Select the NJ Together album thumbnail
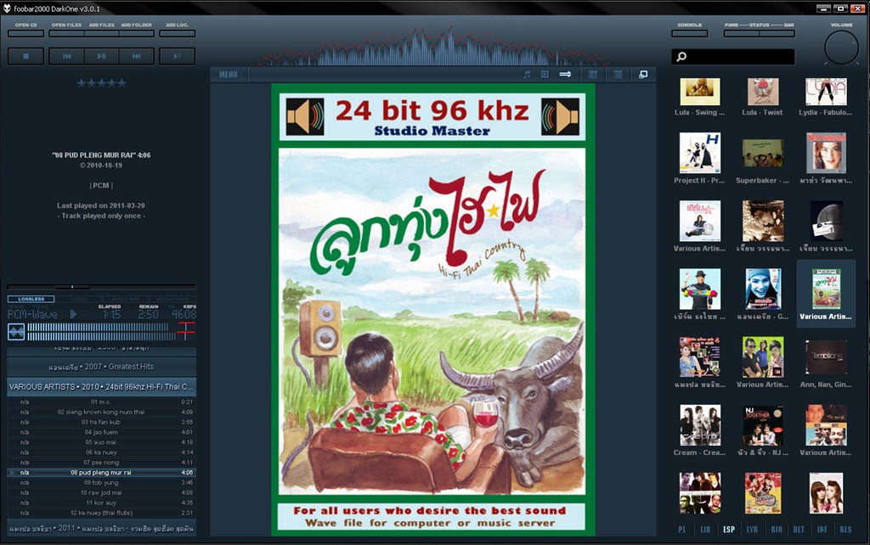Screen dimensions: 870x545 click(763, 425)
